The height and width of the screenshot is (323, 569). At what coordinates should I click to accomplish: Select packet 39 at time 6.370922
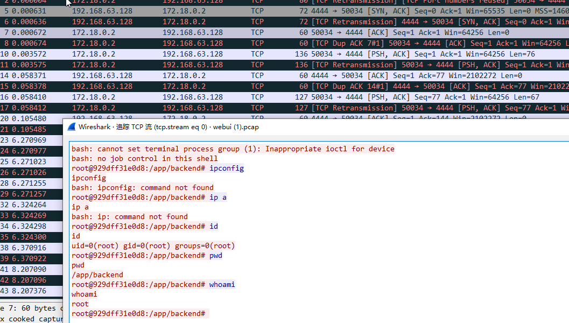click(31, 259)
